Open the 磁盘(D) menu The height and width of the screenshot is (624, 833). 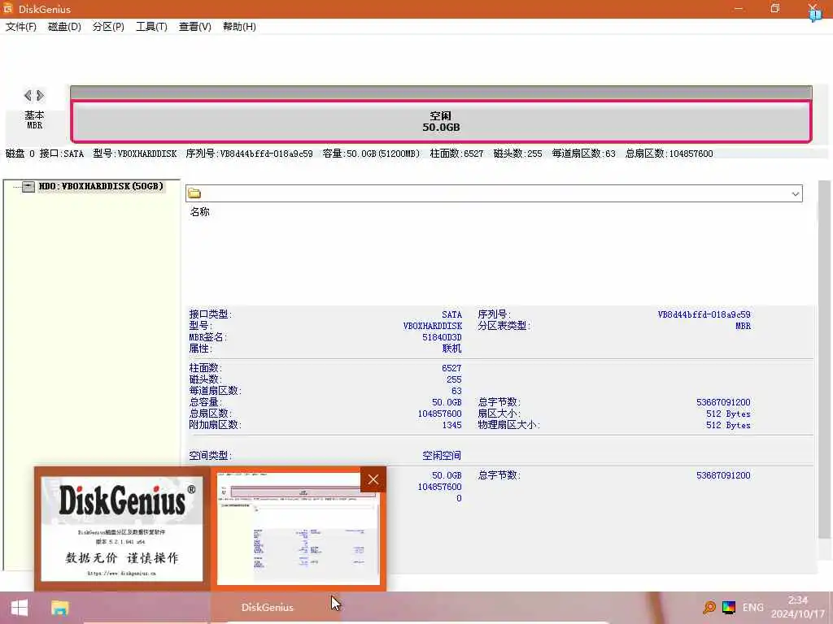tap(64, 27)
